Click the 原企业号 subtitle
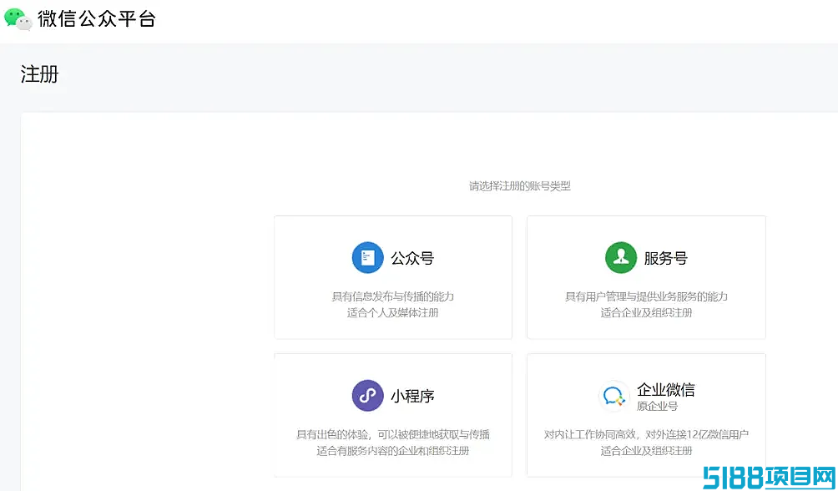The height and width of the screenshot is (491, 838). tap(658, 407)
